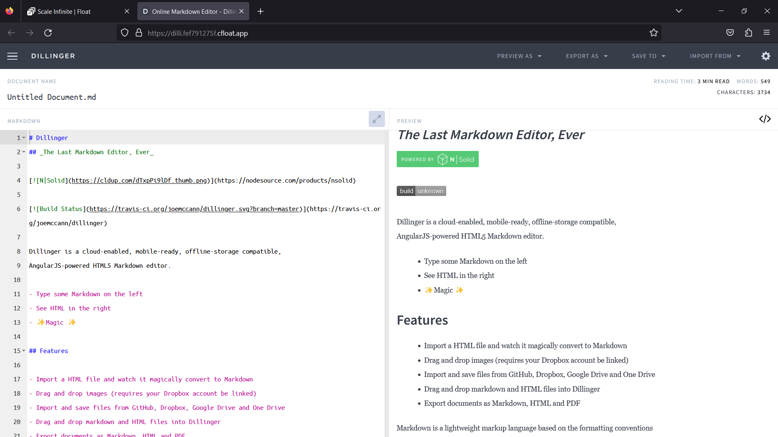Click the CHARACTERS: 3734 counter
The image size is (778, 437).
coord(743,93)
